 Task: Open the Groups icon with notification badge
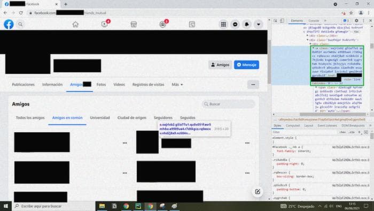162,24
